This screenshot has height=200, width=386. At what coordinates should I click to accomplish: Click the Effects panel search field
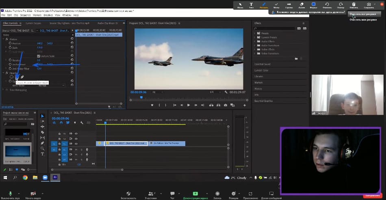click(x=274, y=28)
